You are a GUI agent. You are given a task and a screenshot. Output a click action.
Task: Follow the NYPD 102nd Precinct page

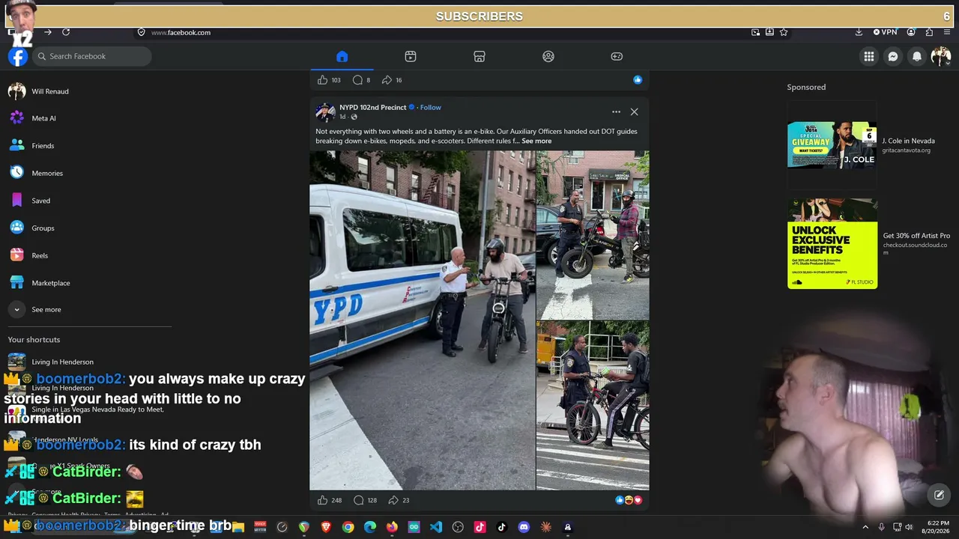click(430, 107)
